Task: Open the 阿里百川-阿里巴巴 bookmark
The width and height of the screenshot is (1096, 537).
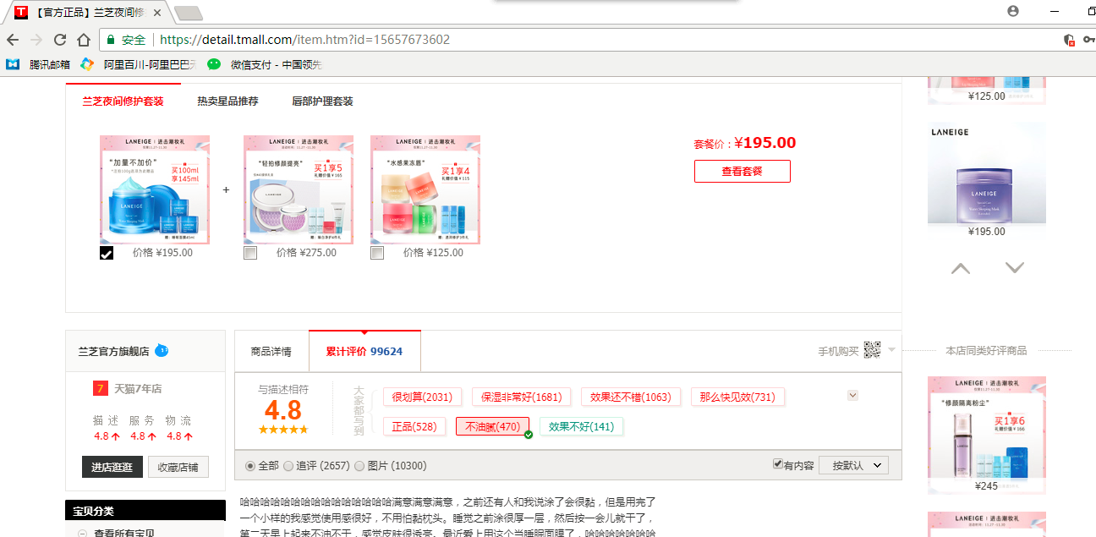Action: (138, 64)
